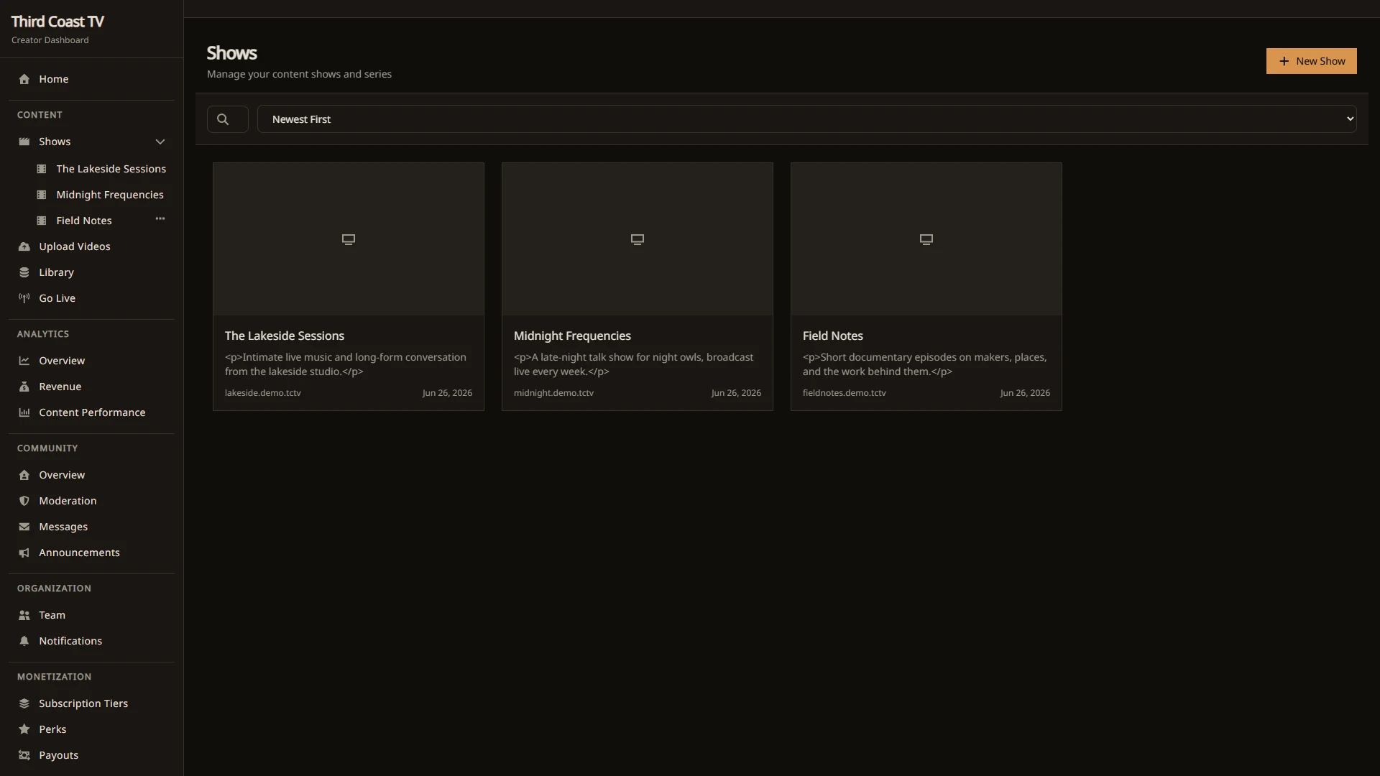
Task: Click the fieldnotes.demo.tctv domain text
Action: 845,393
